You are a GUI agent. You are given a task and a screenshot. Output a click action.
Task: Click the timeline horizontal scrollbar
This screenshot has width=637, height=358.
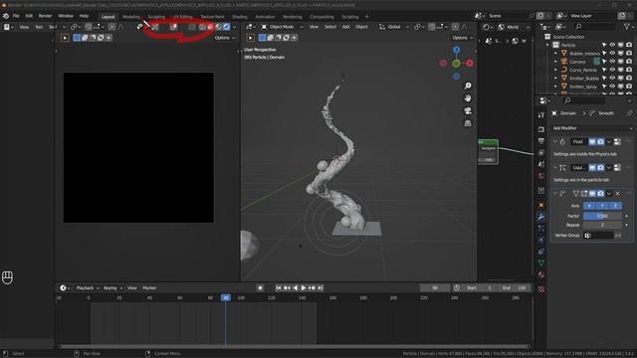(295, 346)
